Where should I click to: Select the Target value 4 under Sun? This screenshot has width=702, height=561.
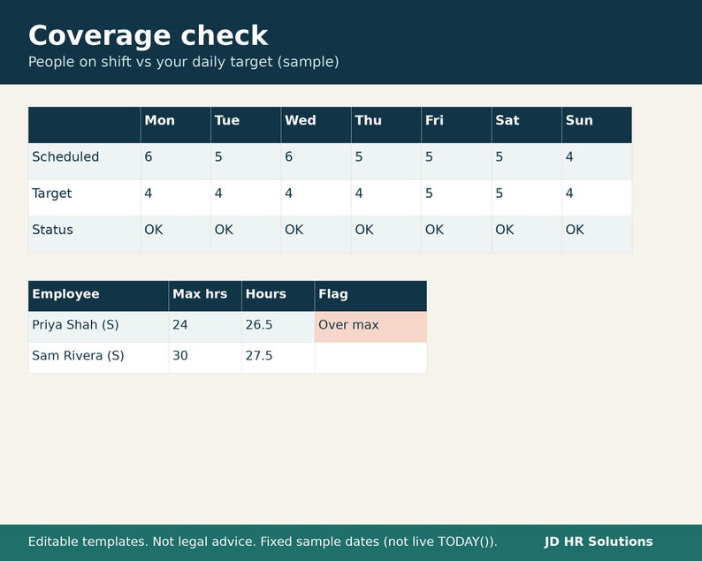click(597, 198)
